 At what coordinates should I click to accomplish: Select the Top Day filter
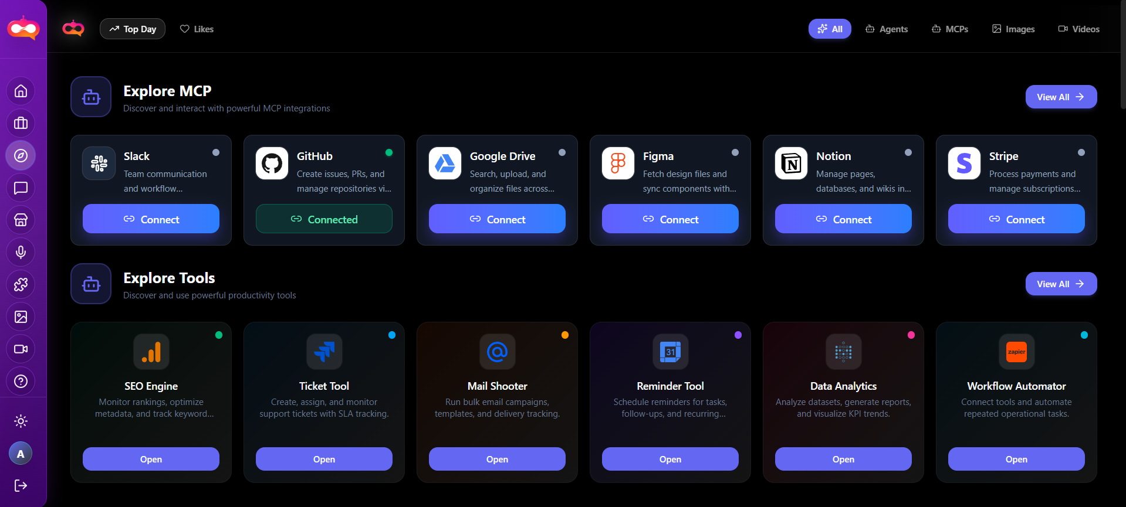pos(133,29)
